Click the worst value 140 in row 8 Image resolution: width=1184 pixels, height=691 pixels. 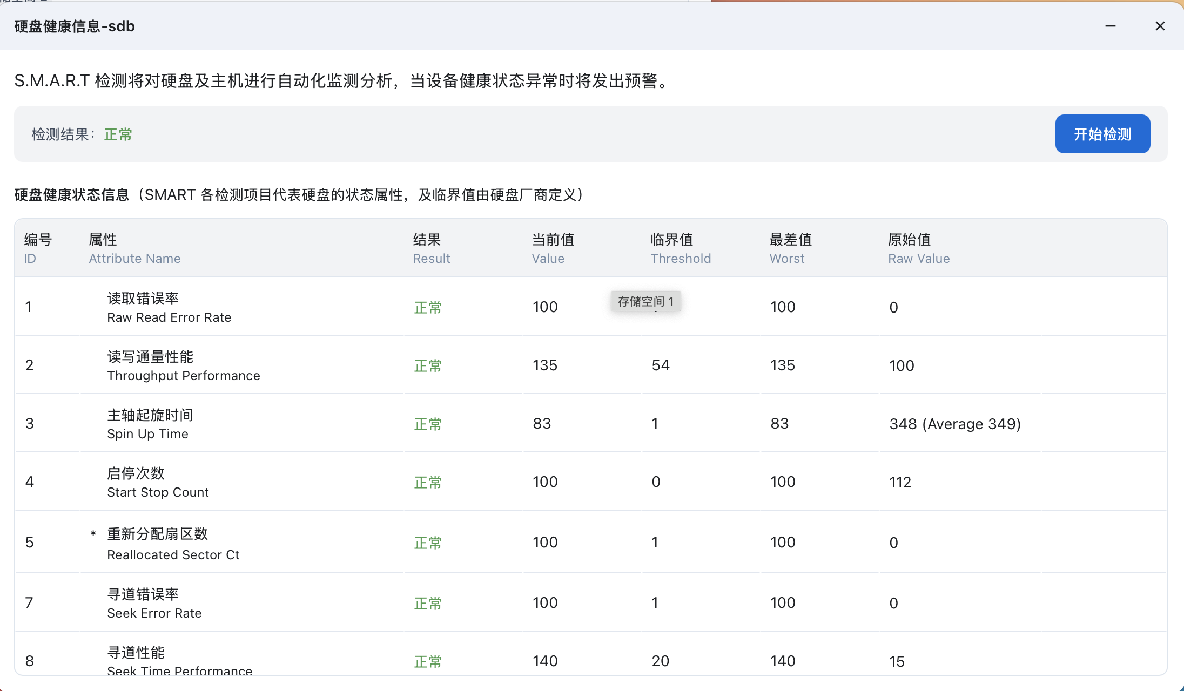click(783, 661)
